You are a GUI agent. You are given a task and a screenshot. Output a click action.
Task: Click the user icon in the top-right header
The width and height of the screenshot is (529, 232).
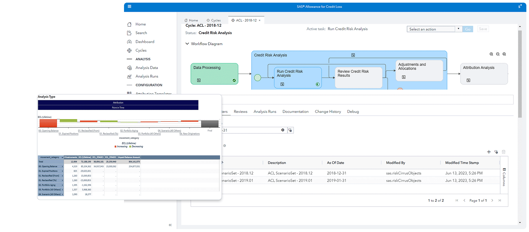(x=520, y=6)
